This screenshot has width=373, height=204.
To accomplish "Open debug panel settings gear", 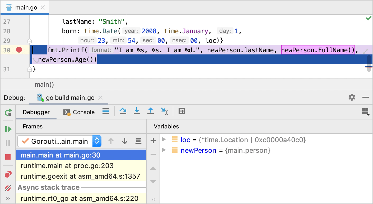I will (352, 98).
